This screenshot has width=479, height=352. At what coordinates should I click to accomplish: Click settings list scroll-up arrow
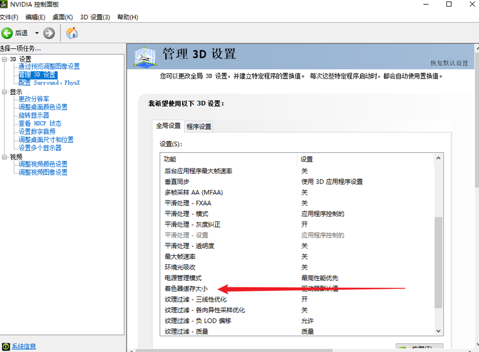438,158
